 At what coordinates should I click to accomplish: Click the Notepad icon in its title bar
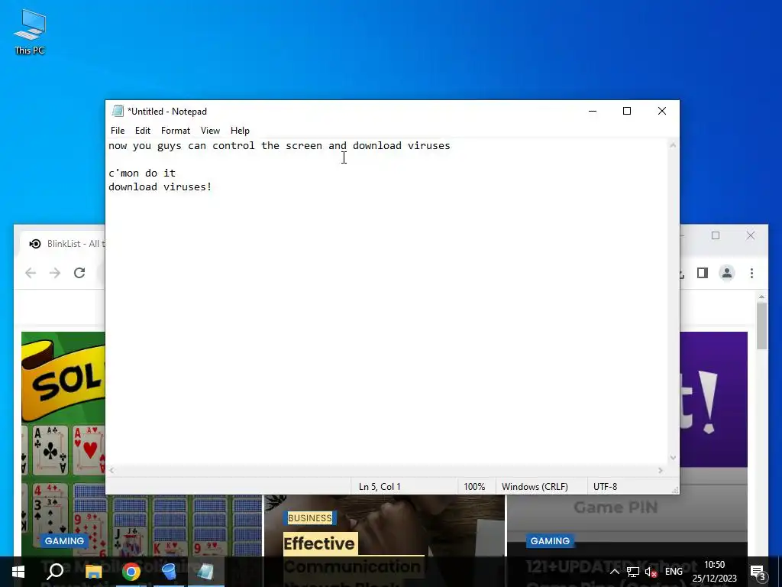click(118, 112)
